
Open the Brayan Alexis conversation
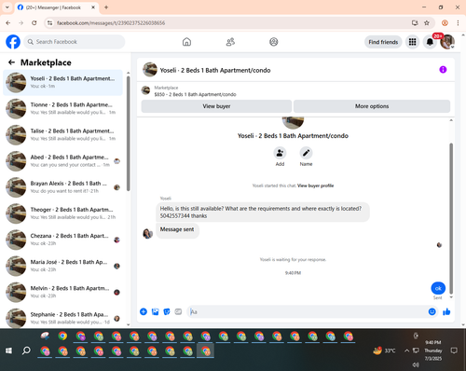pos(62,187)
